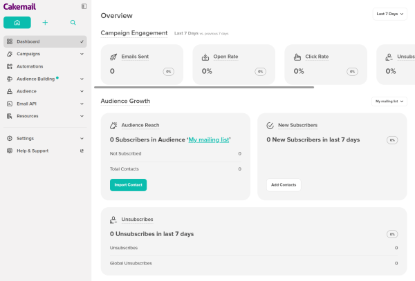Click the Import Contact button
The width and height of the screenshot is (415, 281).
[129, 185]
